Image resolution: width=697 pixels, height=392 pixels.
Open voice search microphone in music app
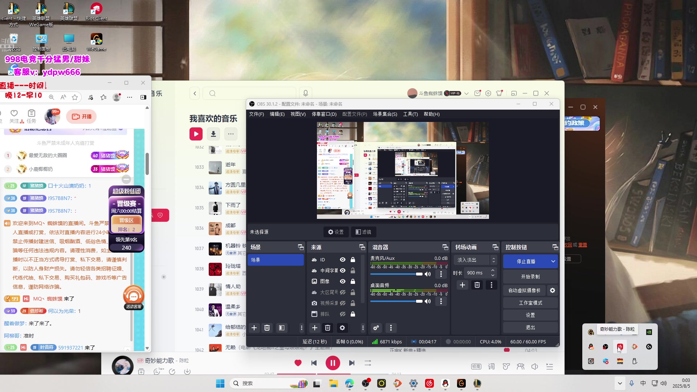pos(306,93)
